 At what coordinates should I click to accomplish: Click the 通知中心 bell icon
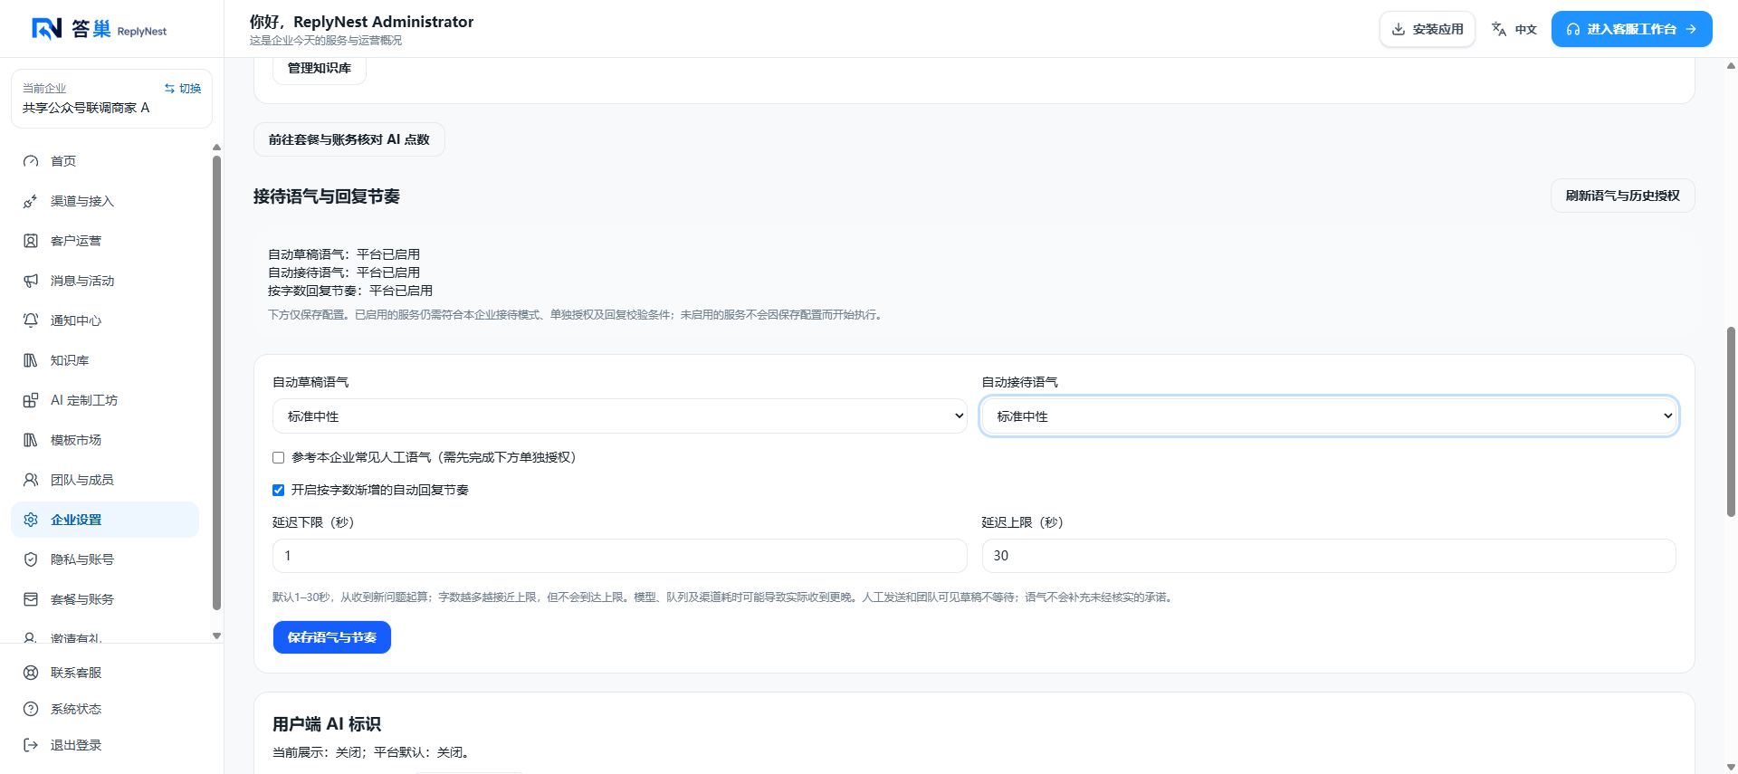(31, 320)
